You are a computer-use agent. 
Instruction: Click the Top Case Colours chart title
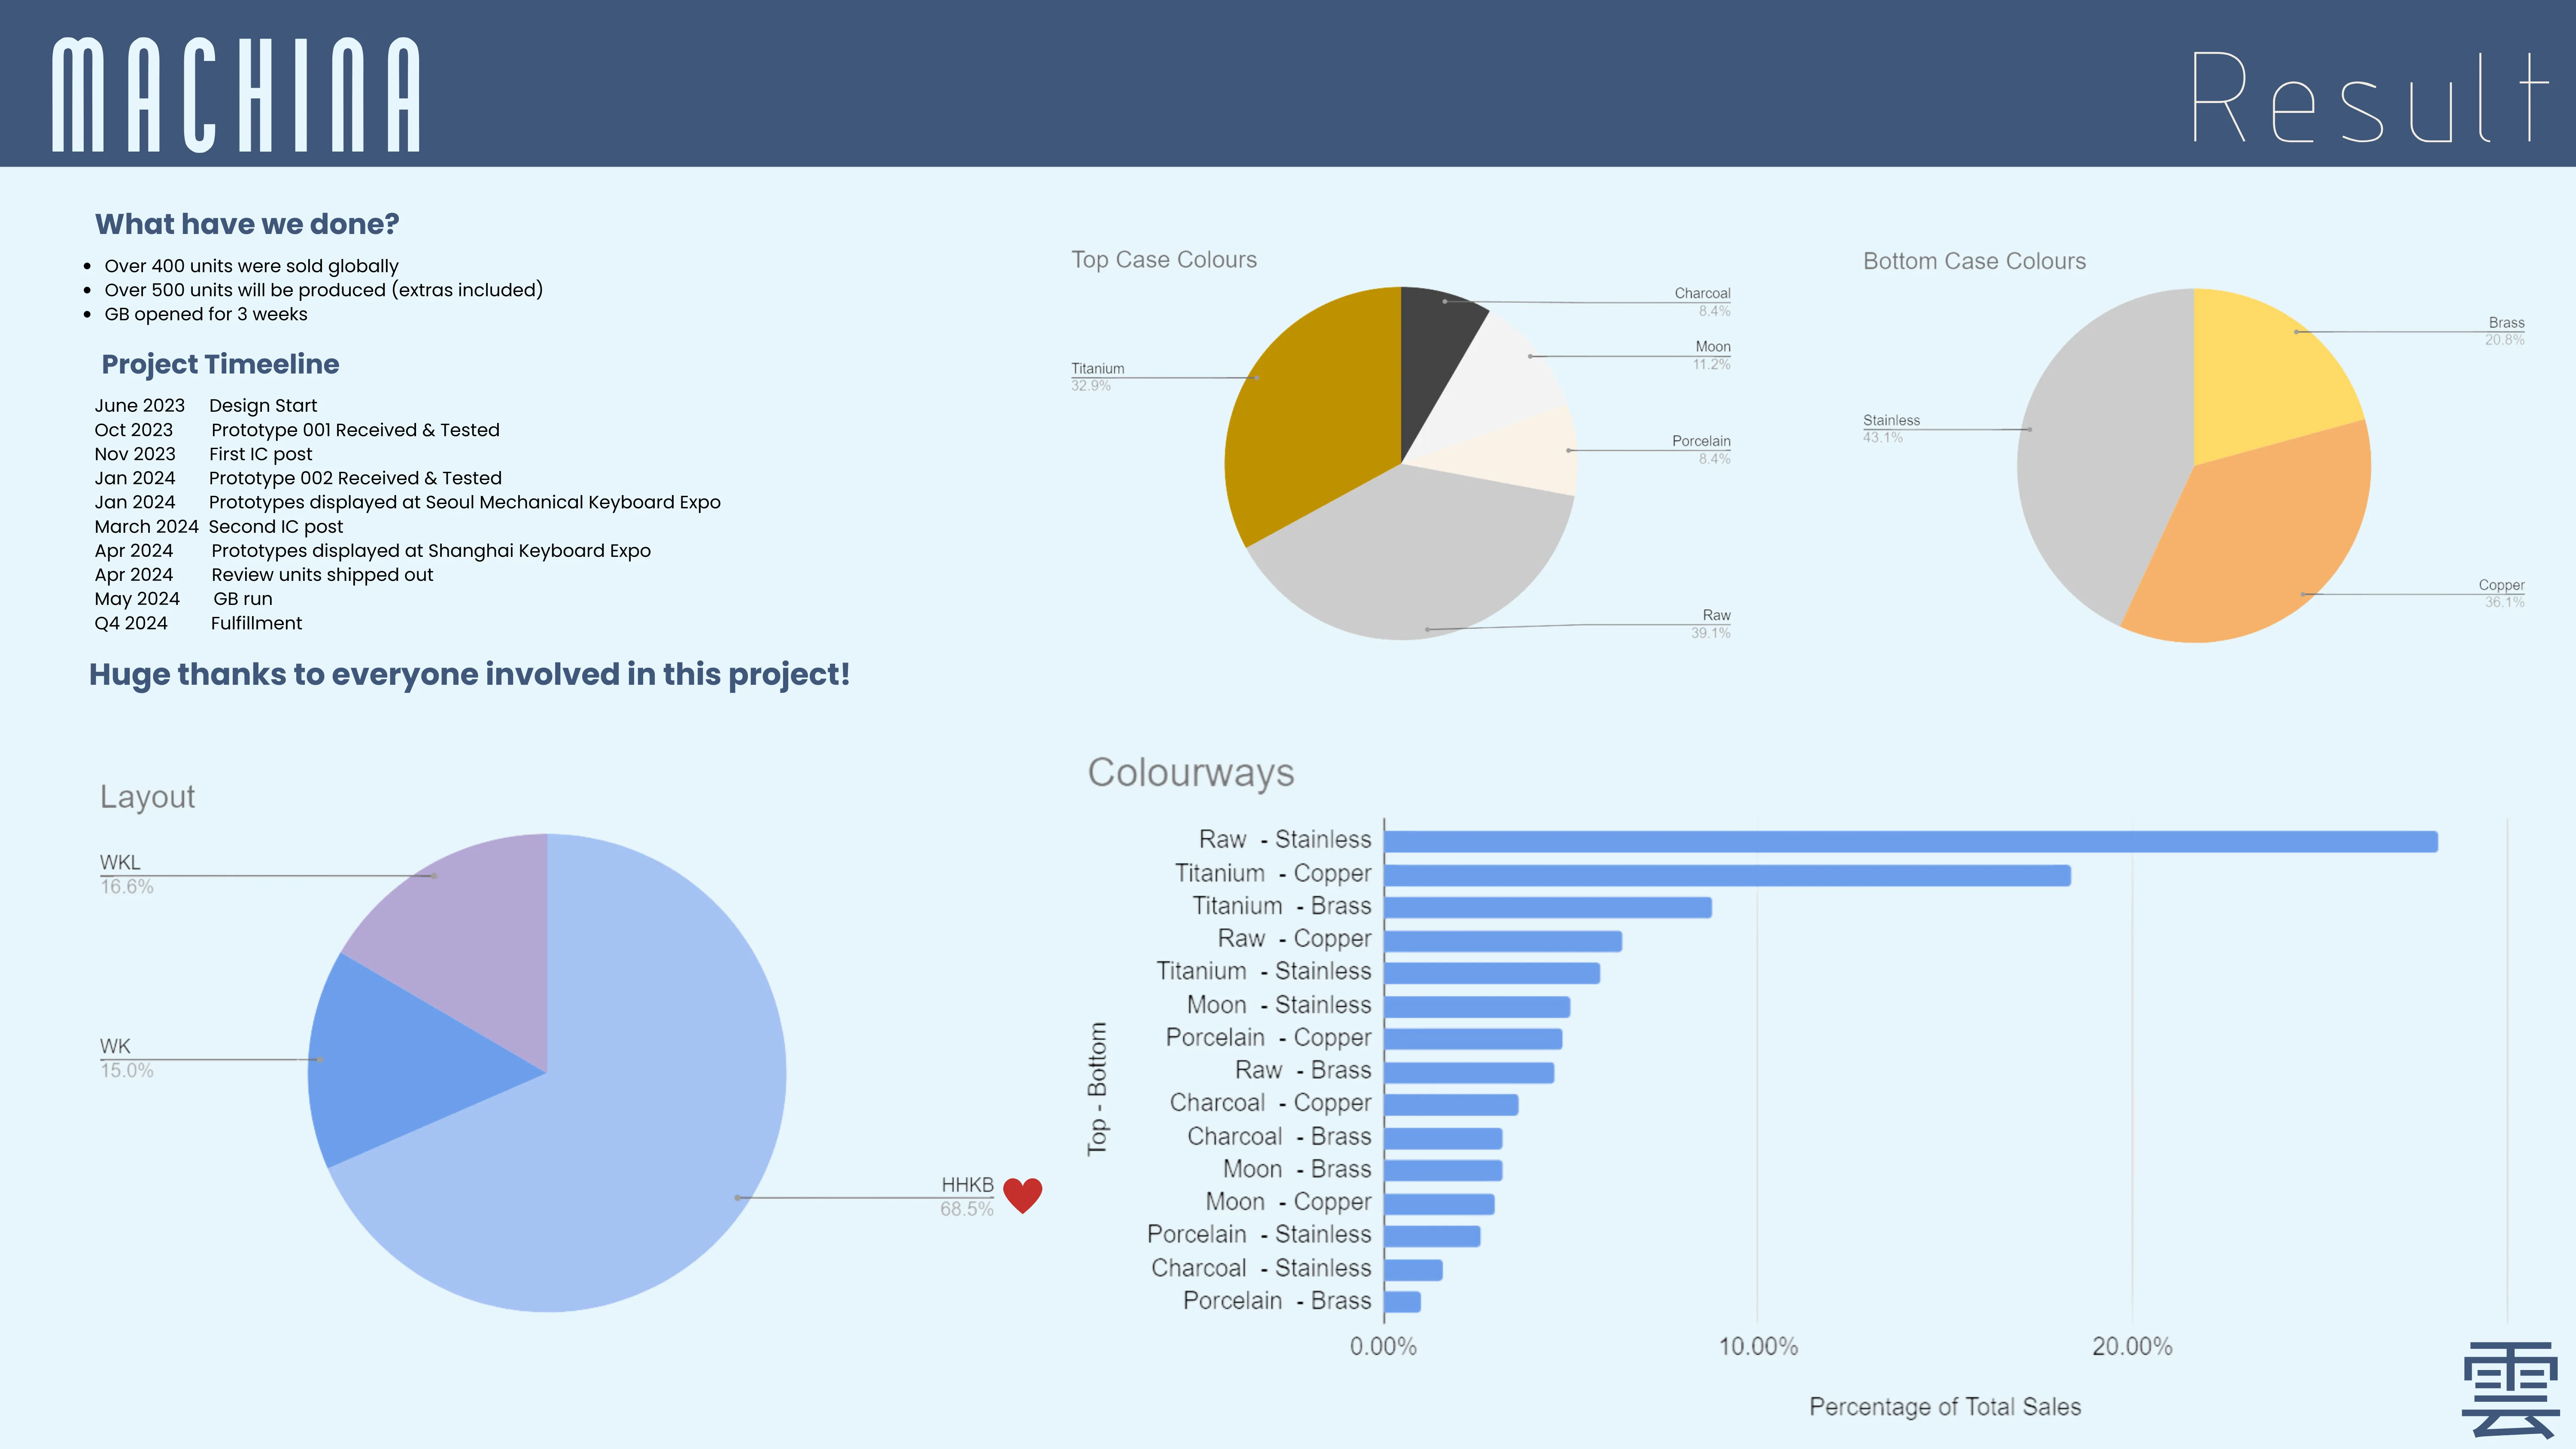pyautogui.click(x=1164, y=260)
